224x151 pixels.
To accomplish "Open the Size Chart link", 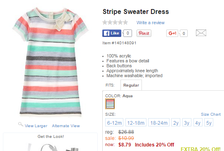I will (x=211, y=114).
